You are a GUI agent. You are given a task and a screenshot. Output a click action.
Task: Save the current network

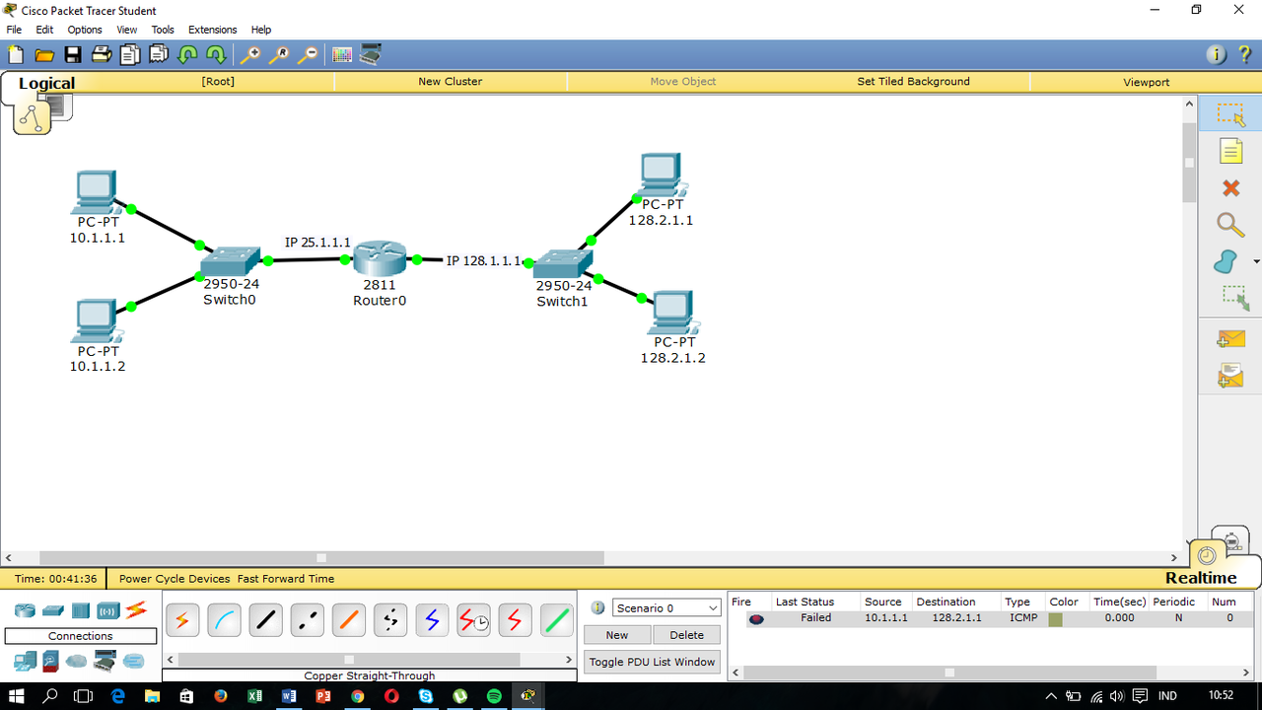[73, 55]
